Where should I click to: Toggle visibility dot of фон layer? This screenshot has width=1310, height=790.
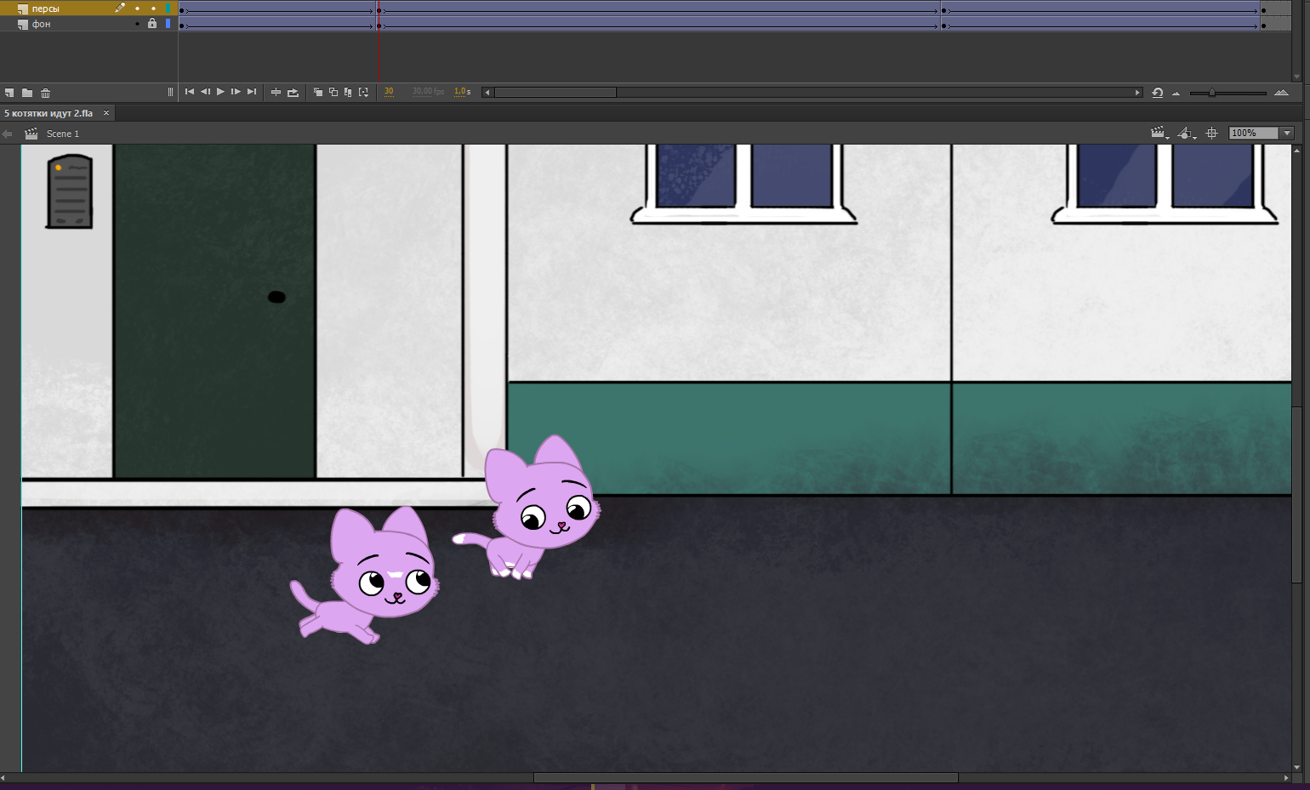click(137, 24)
